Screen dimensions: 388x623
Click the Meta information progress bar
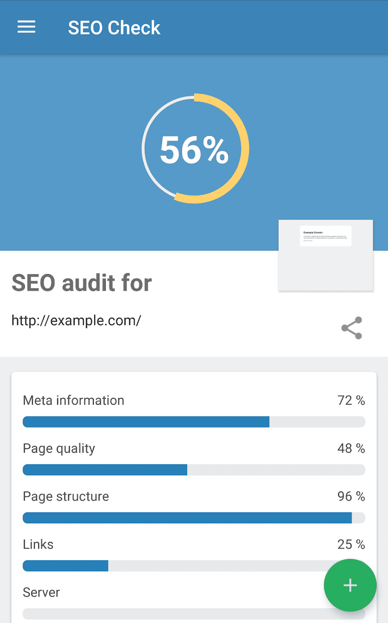pos(194,422)
